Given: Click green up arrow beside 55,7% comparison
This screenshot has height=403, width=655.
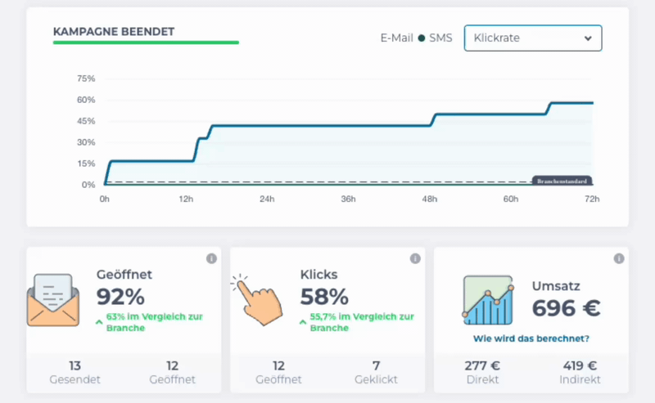Looking at the screenshot, I should click(303, 322).
